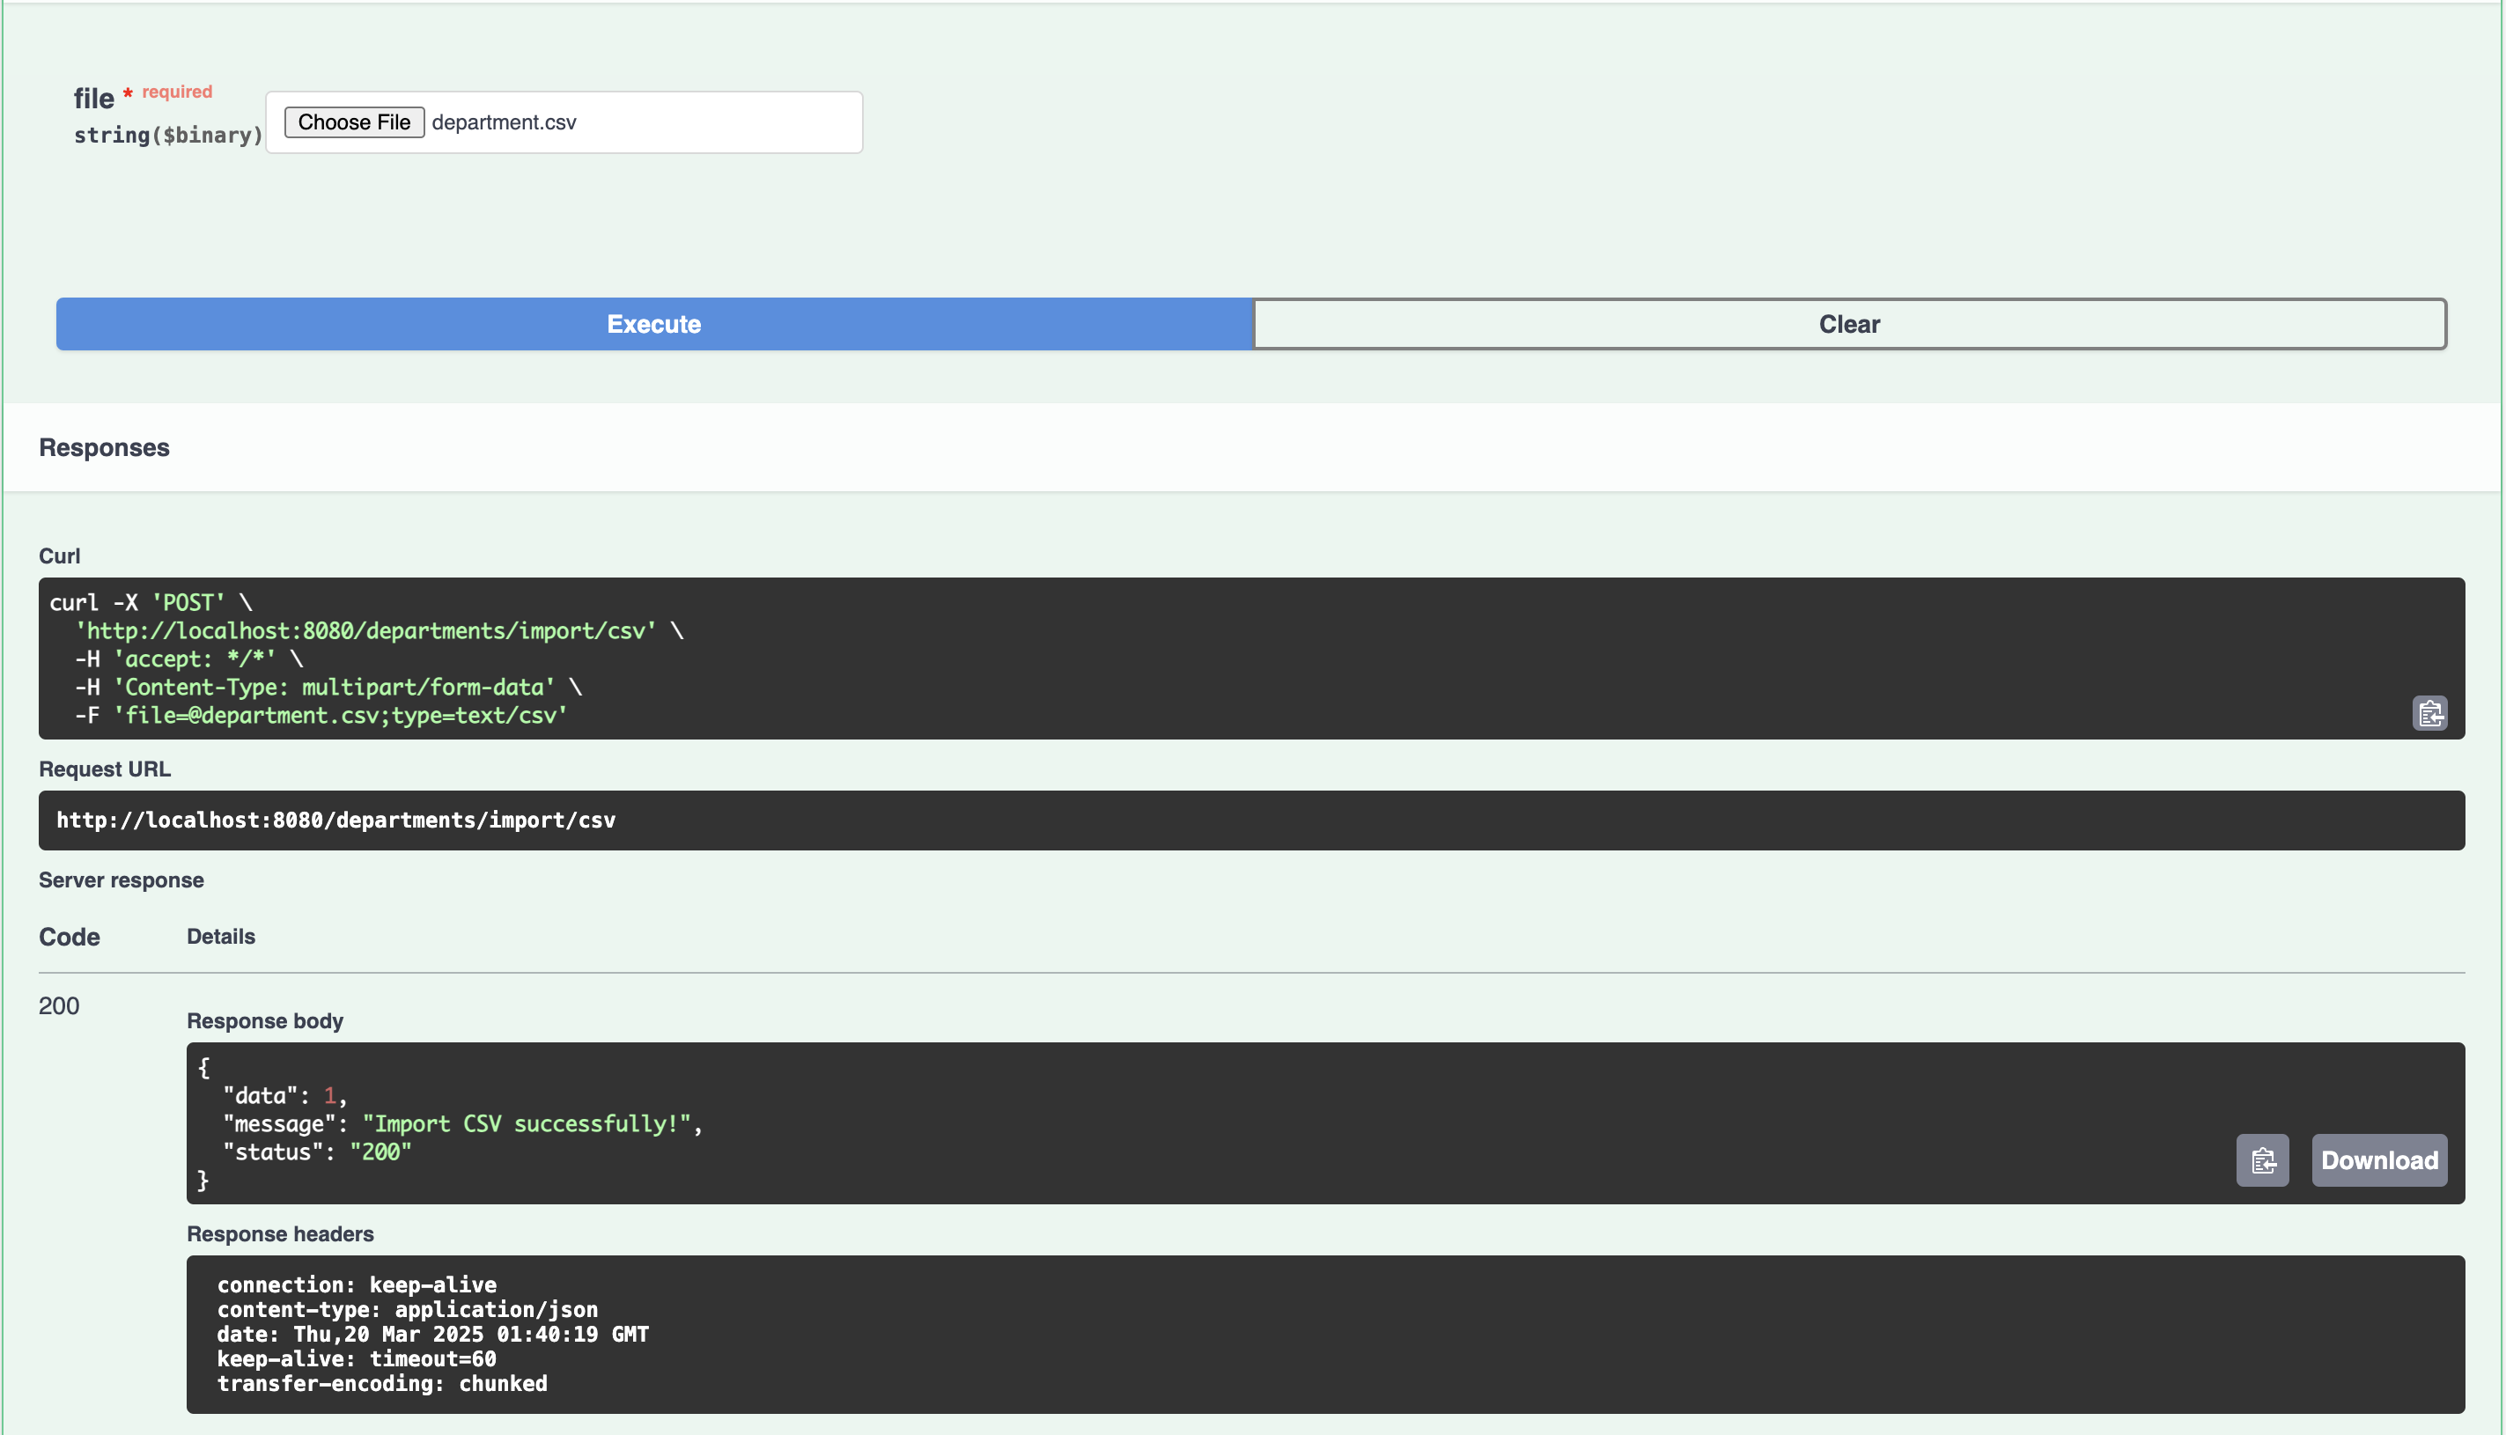
Task: Click the red required marker text
Action: pyautogui.click(x=176, y=92)
